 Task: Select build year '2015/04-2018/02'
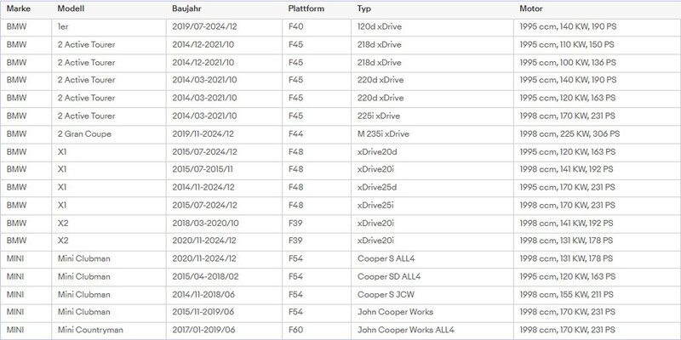pos(205,276)
